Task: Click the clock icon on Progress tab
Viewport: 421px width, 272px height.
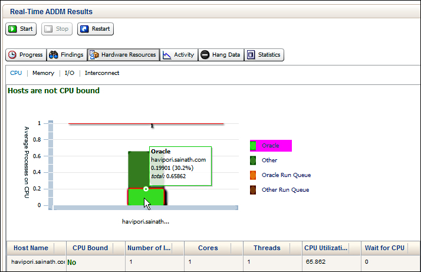Action: click(x=12, y=55)
